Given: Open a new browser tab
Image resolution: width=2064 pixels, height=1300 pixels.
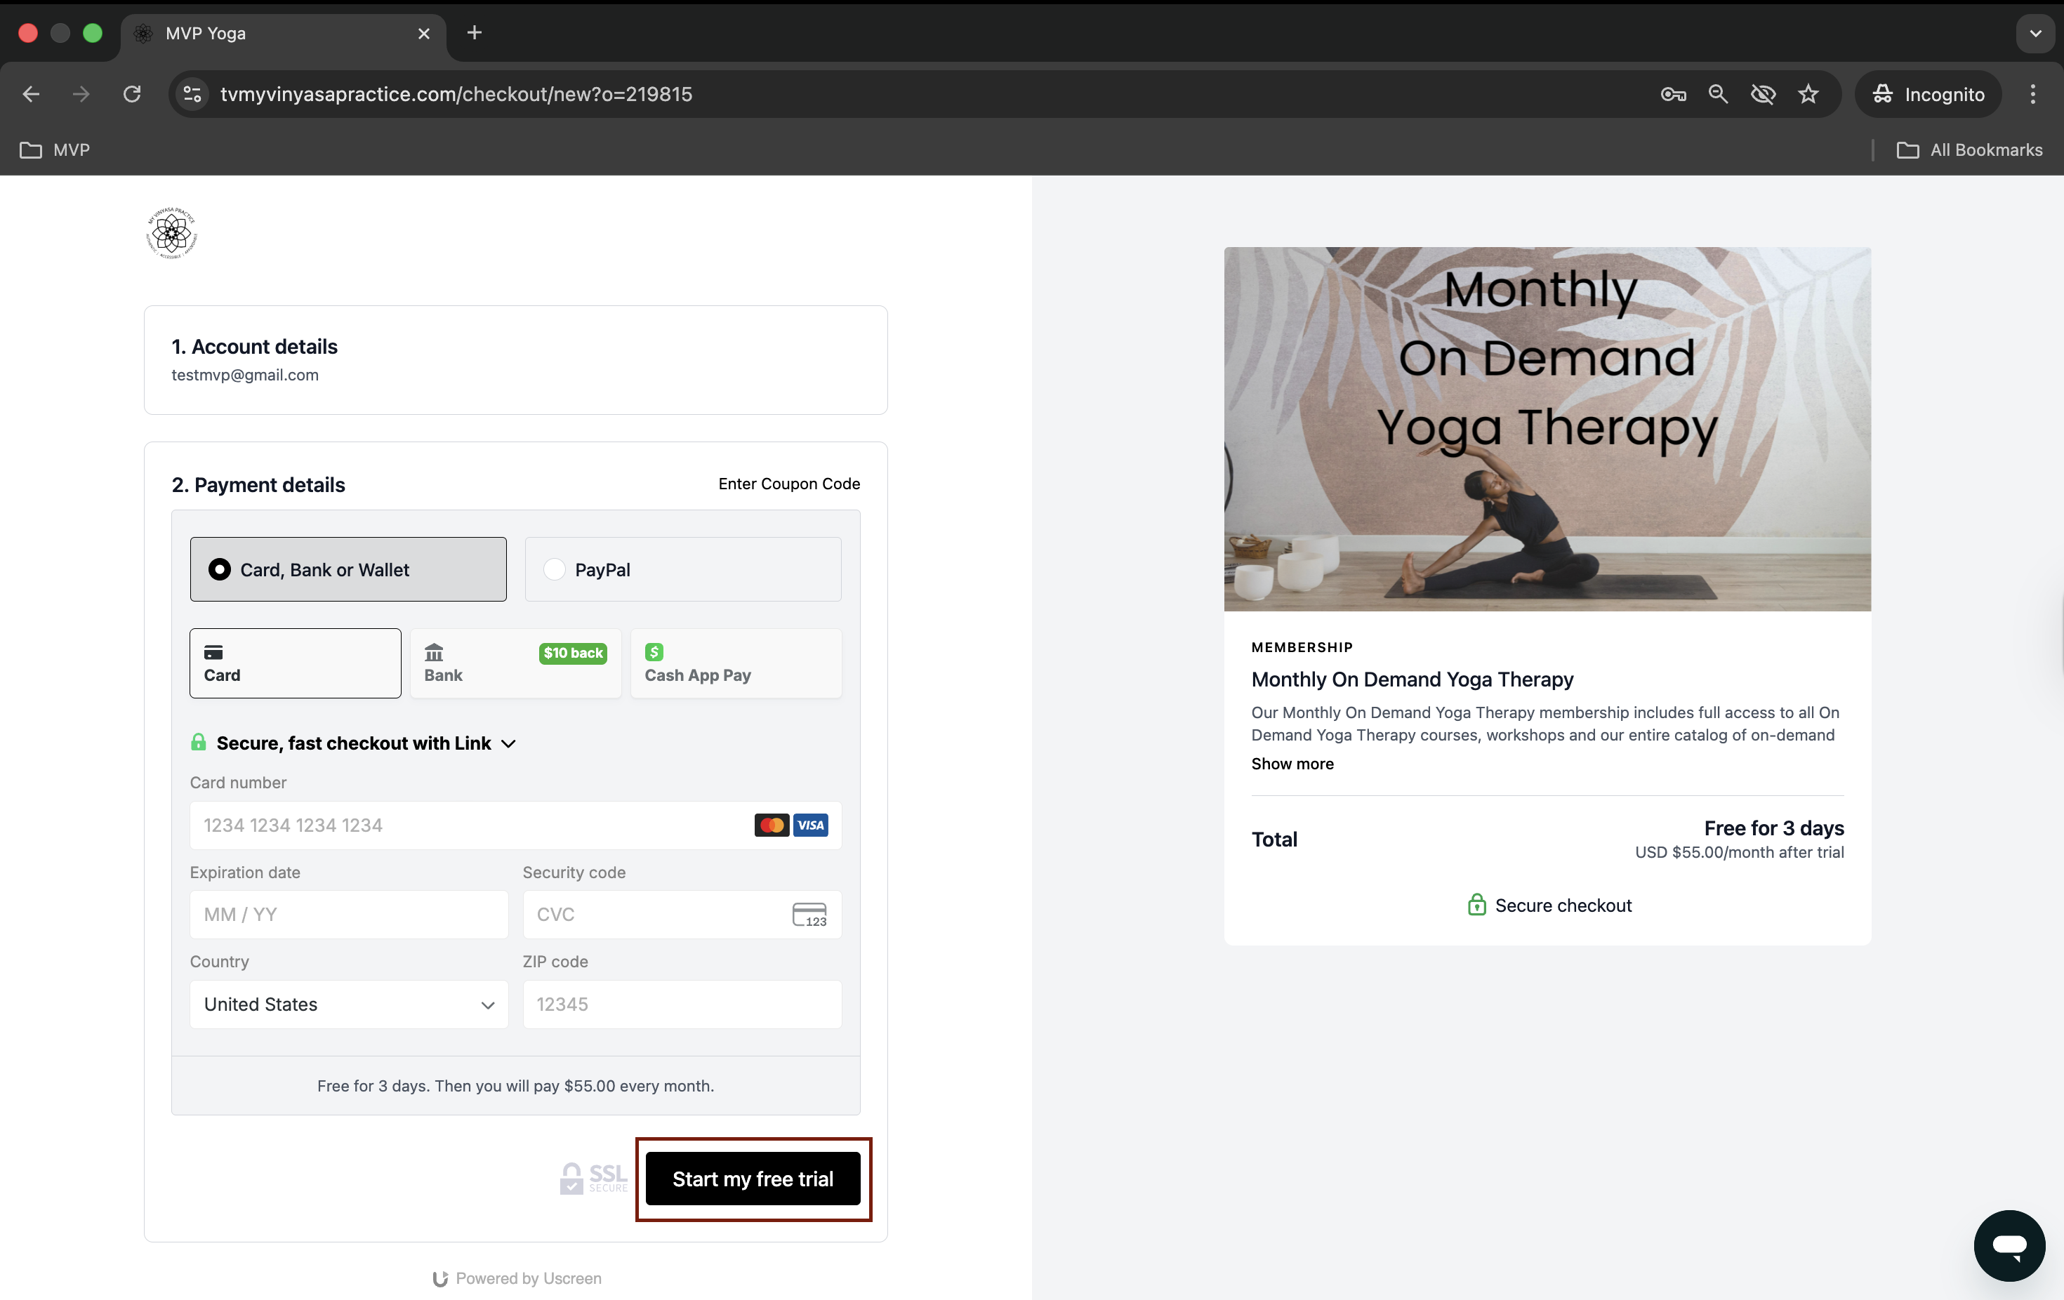Looking at the screenshot, I should click(474, 32).
